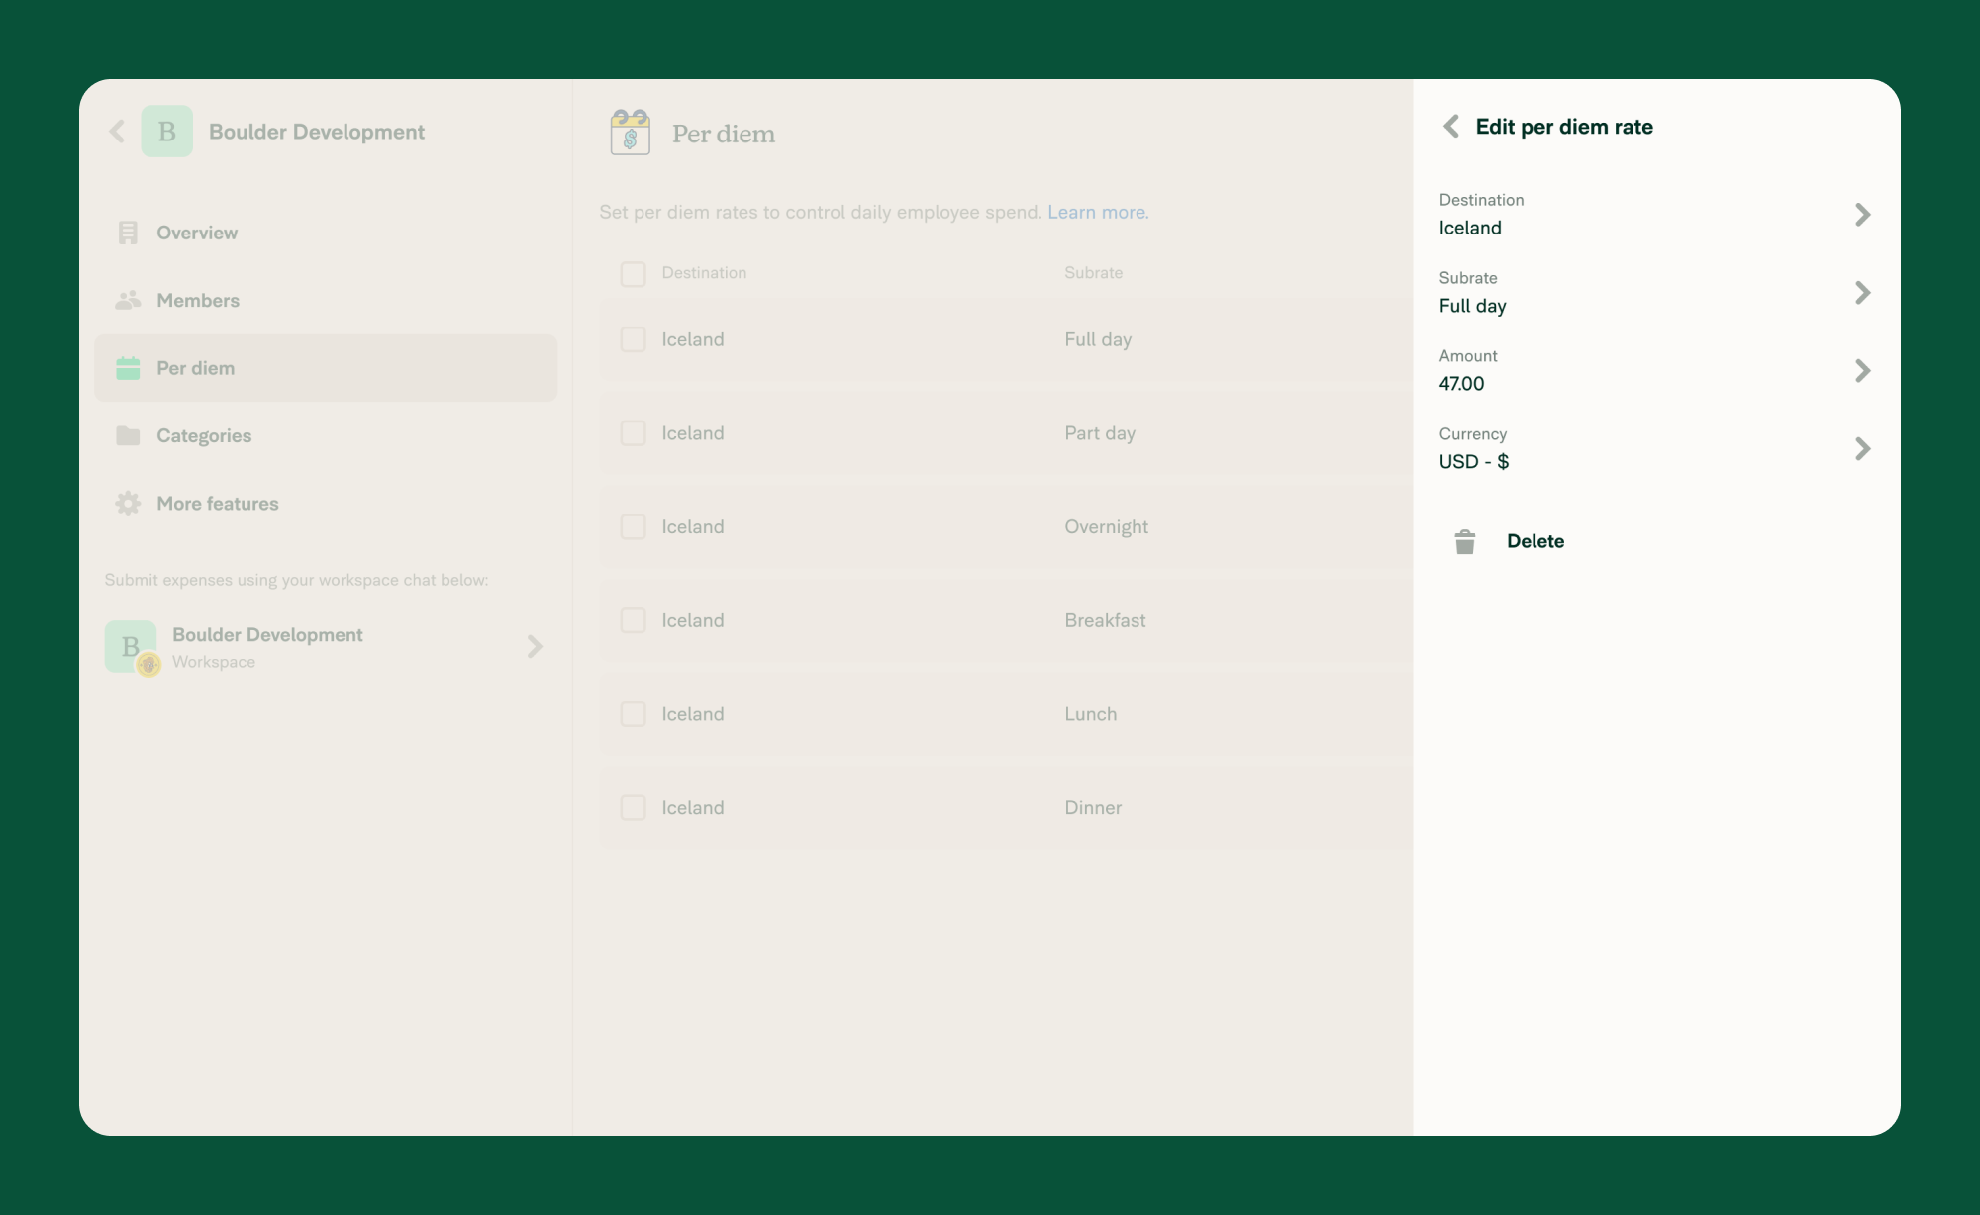Click the Categories icon in sidebar
Image resolution: width=1980 pixels, height=1215 pixels.
tap(128, 435)
